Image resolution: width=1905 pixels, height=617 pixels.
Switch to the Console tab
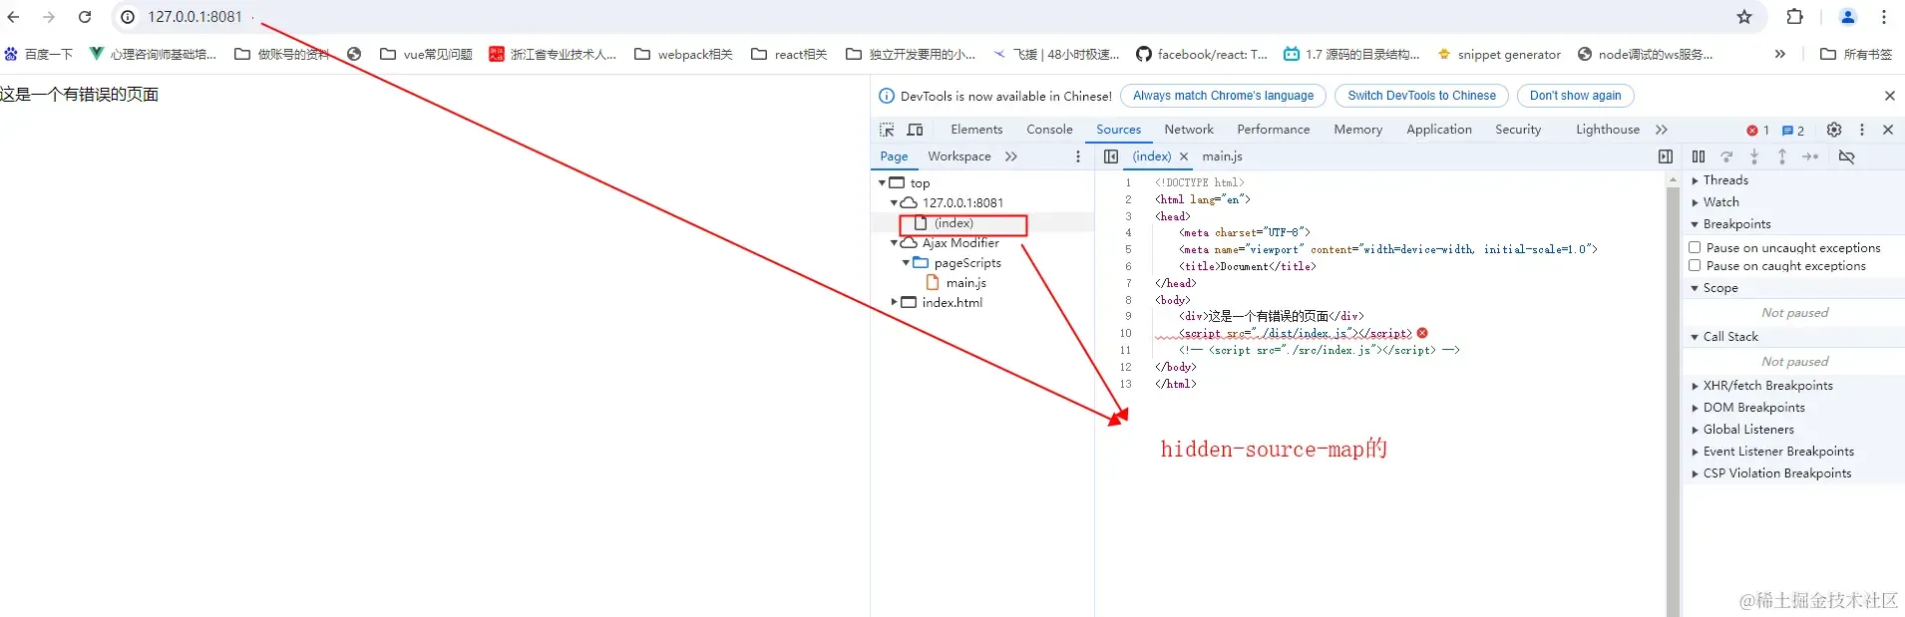tap(1049, 130)
